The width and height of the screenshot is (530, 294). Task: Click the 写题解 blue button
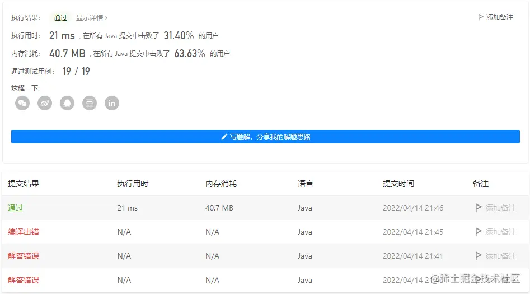(265, 137)
